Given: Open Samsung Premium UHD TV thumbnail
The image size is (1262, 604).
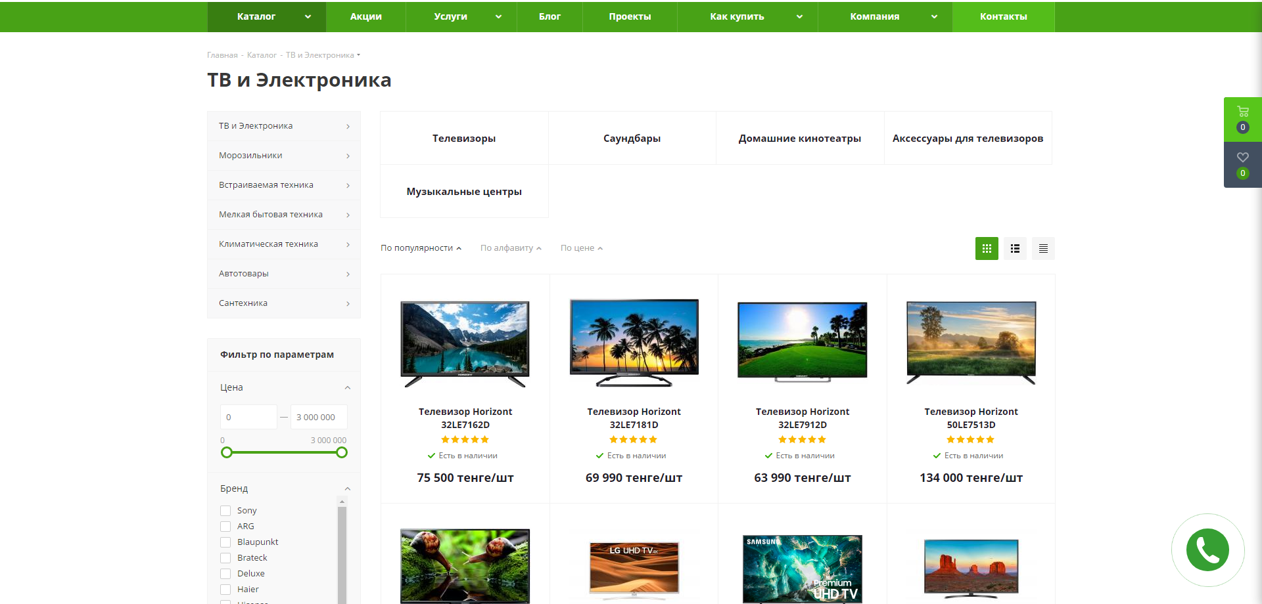Looking at the screenshot, I should (x=803, y=569).
